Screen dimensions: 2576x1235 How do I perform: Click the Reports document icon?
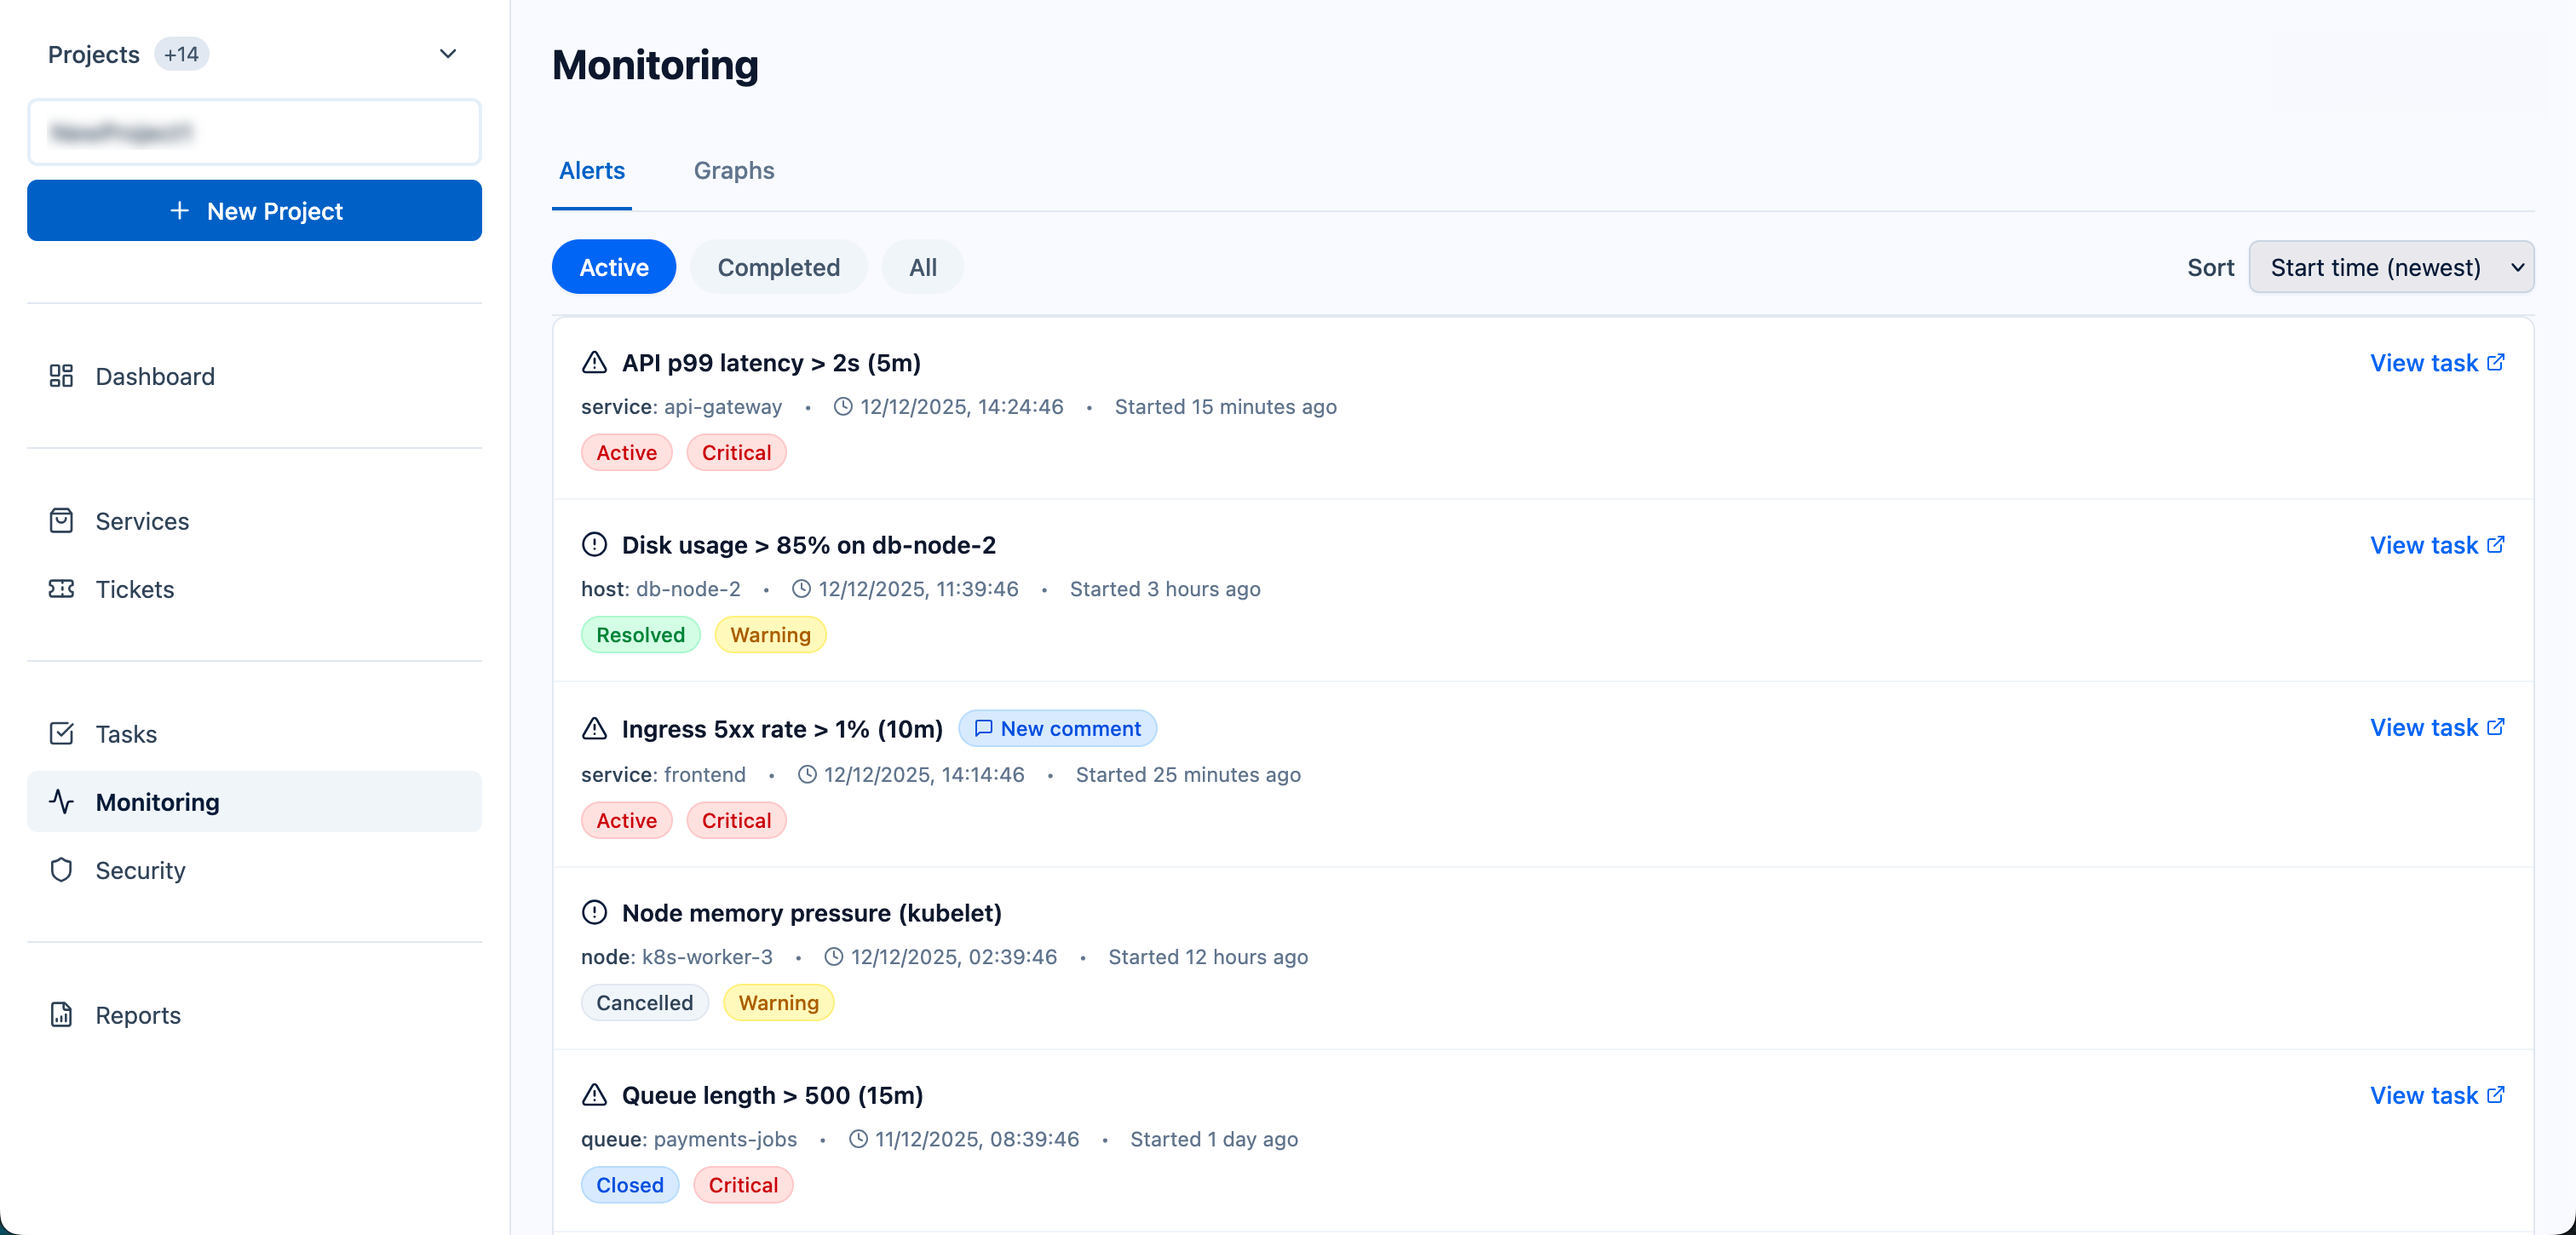(61, 1015)
